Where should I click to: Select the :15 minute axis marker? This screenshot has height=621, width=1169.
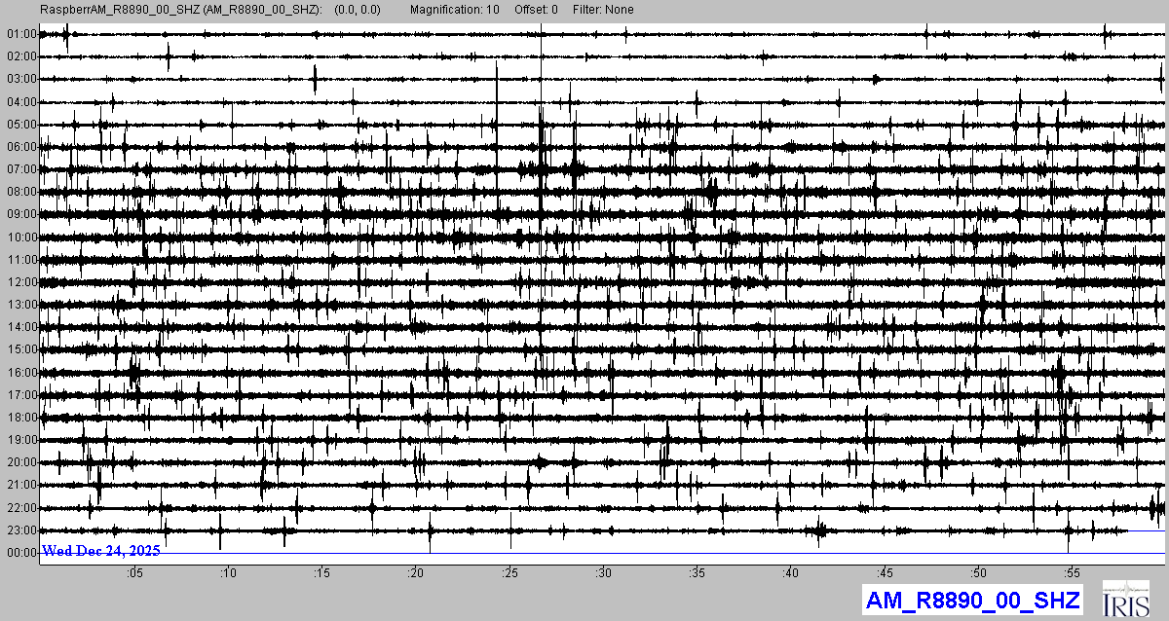[x=321, y=572]
